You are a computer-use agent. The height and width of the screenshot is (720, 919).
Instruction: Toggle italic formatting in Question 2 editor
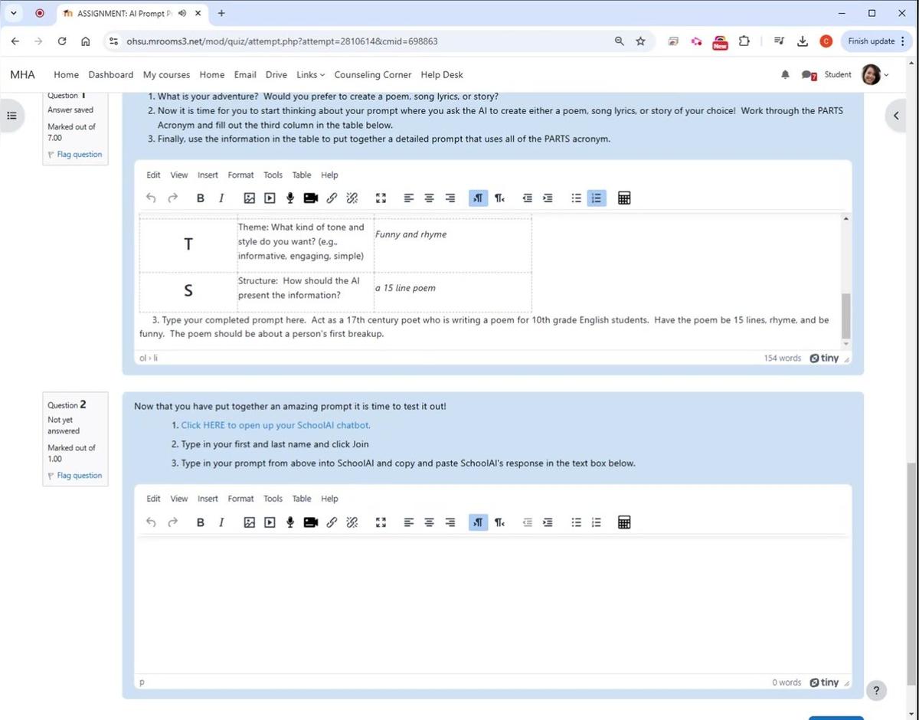221,522
